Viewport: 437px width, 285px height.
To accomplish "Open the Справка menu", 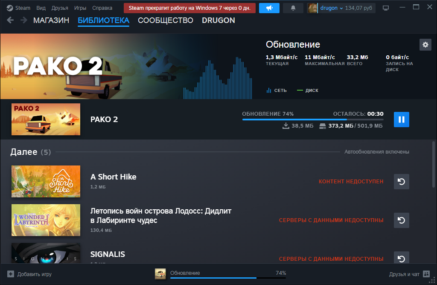I will point(102,8).
